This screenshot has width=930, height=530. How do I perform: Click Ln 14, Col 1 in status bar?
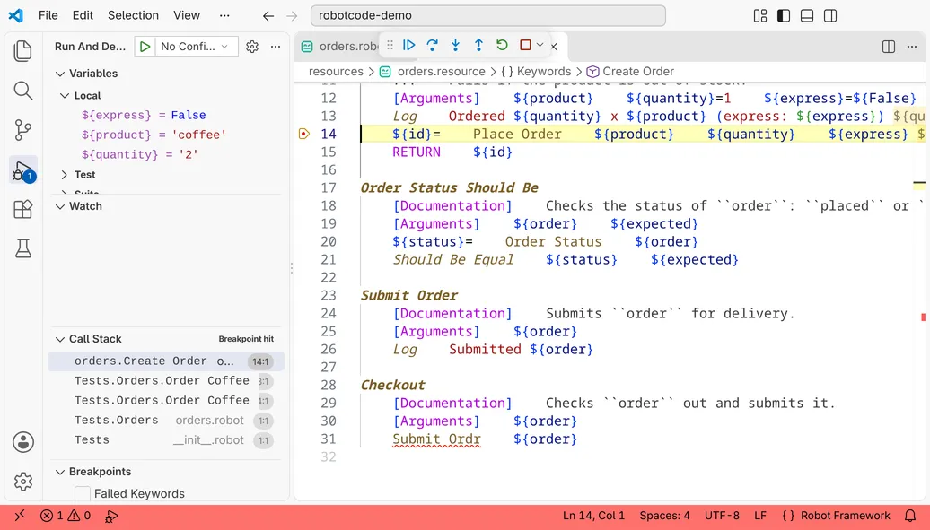[593, 516]
